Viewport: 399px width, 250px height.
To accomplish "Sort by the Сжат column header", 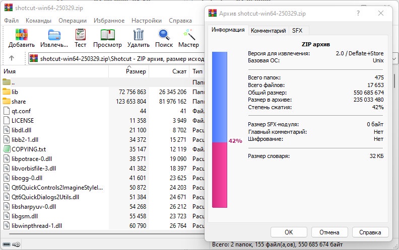I will pyautogui.click(x=169, y=71).
